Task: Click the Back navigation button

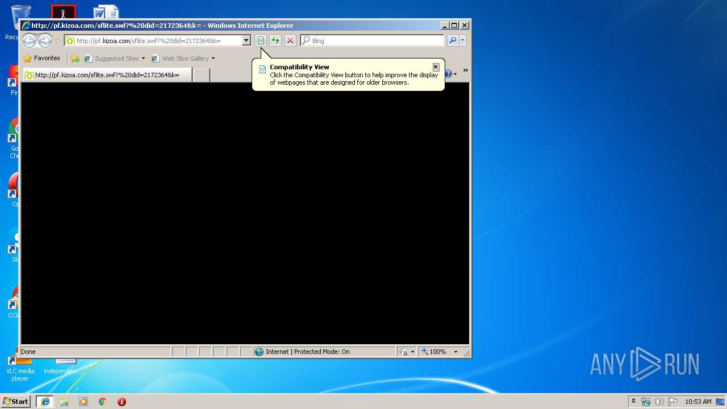Action: coord(29,40)
